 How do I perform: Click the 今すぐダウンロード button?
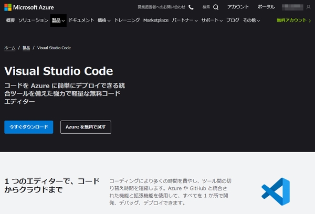point(29,127)
